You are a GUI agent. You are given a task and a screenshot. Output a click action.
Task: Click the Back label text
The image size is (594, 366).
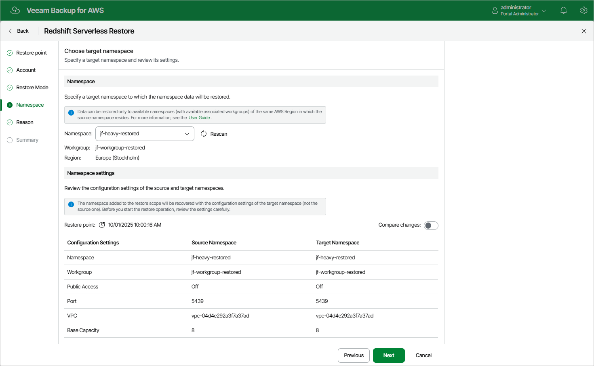[x=23, y=31]
